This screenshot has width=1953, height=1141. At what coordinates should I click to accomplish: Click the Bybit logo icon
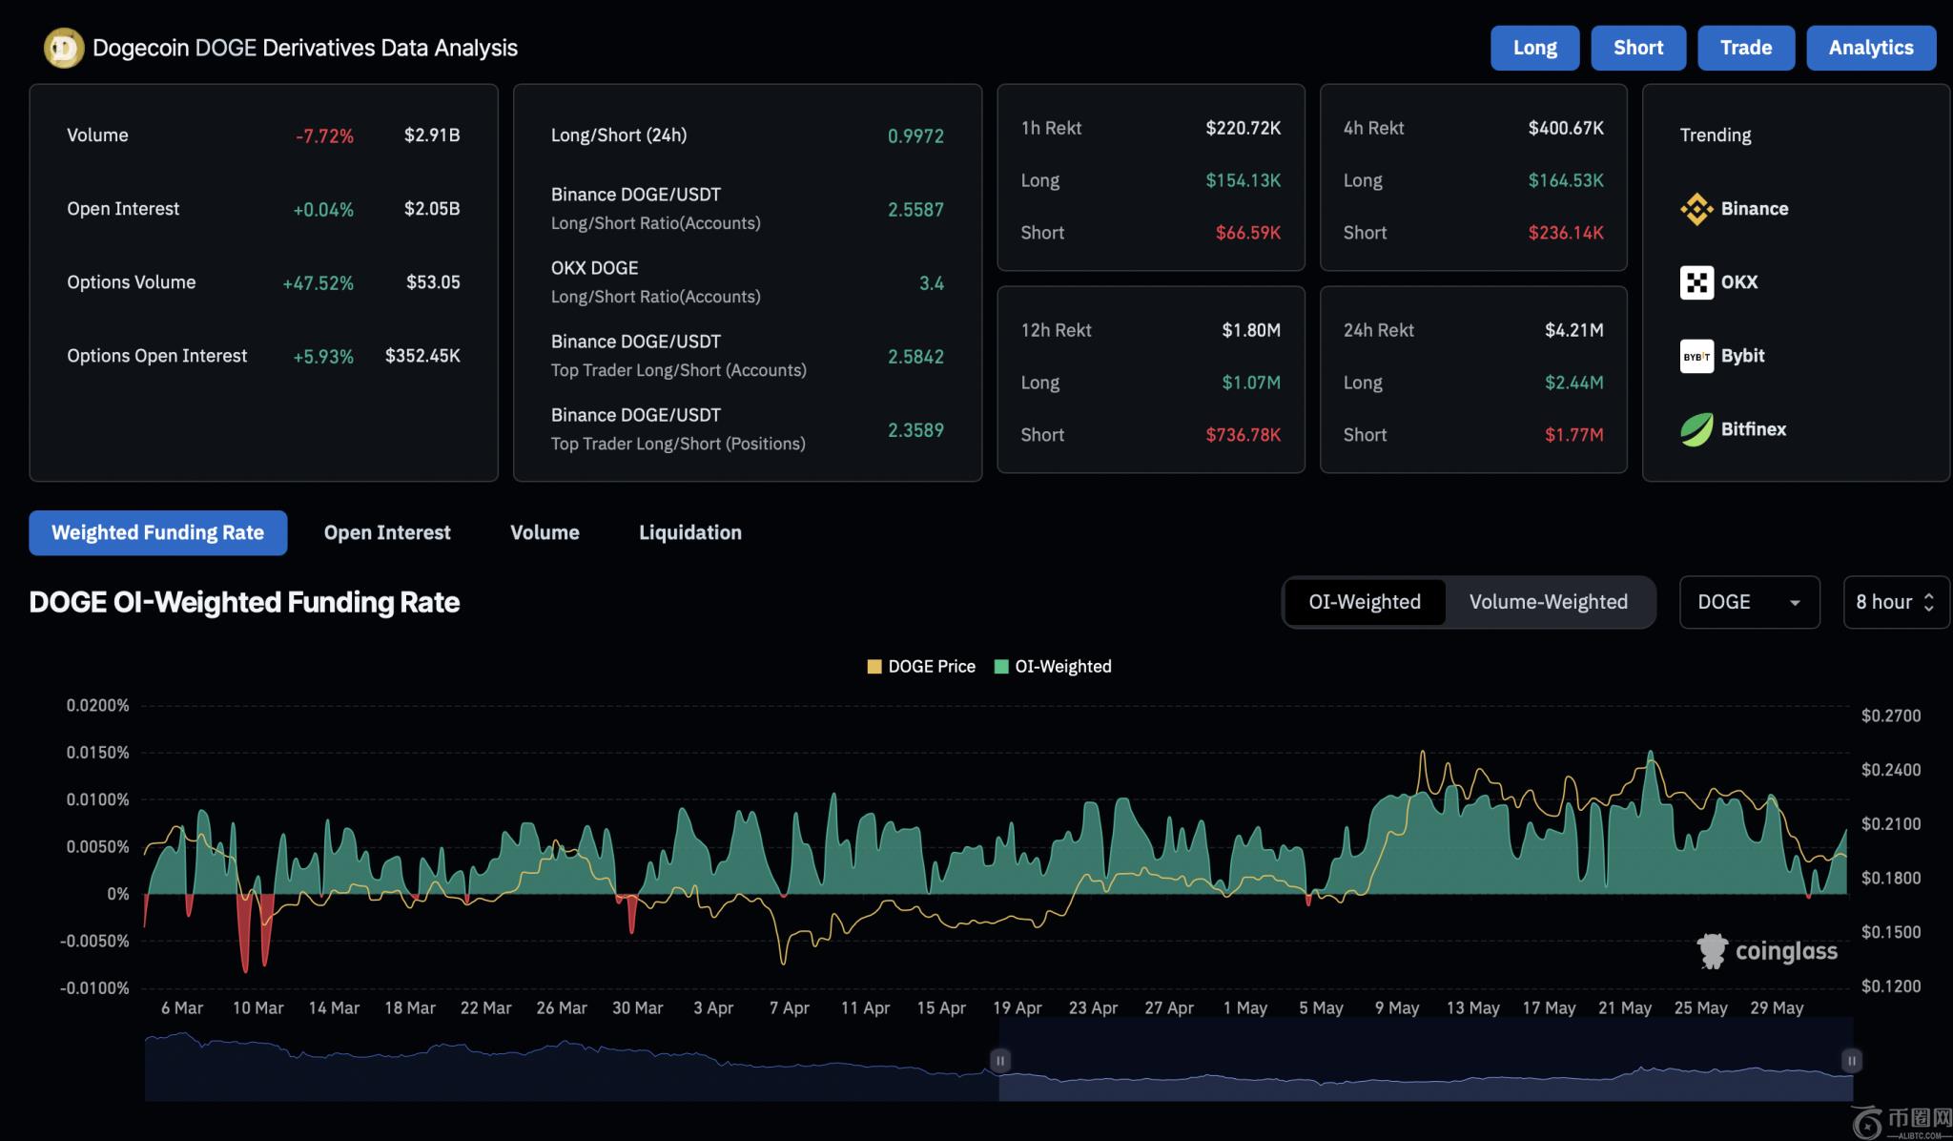tap(1696, 356)
